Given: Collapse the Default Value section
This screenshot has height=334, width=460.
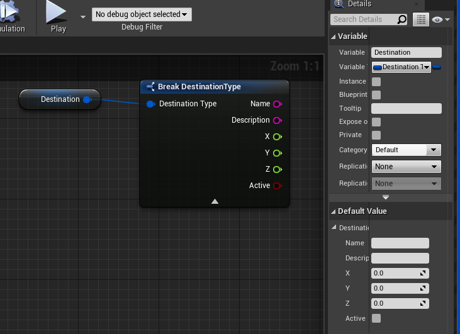Looking at the screenshot, I should pyautogui.click(x=334, y=211).
